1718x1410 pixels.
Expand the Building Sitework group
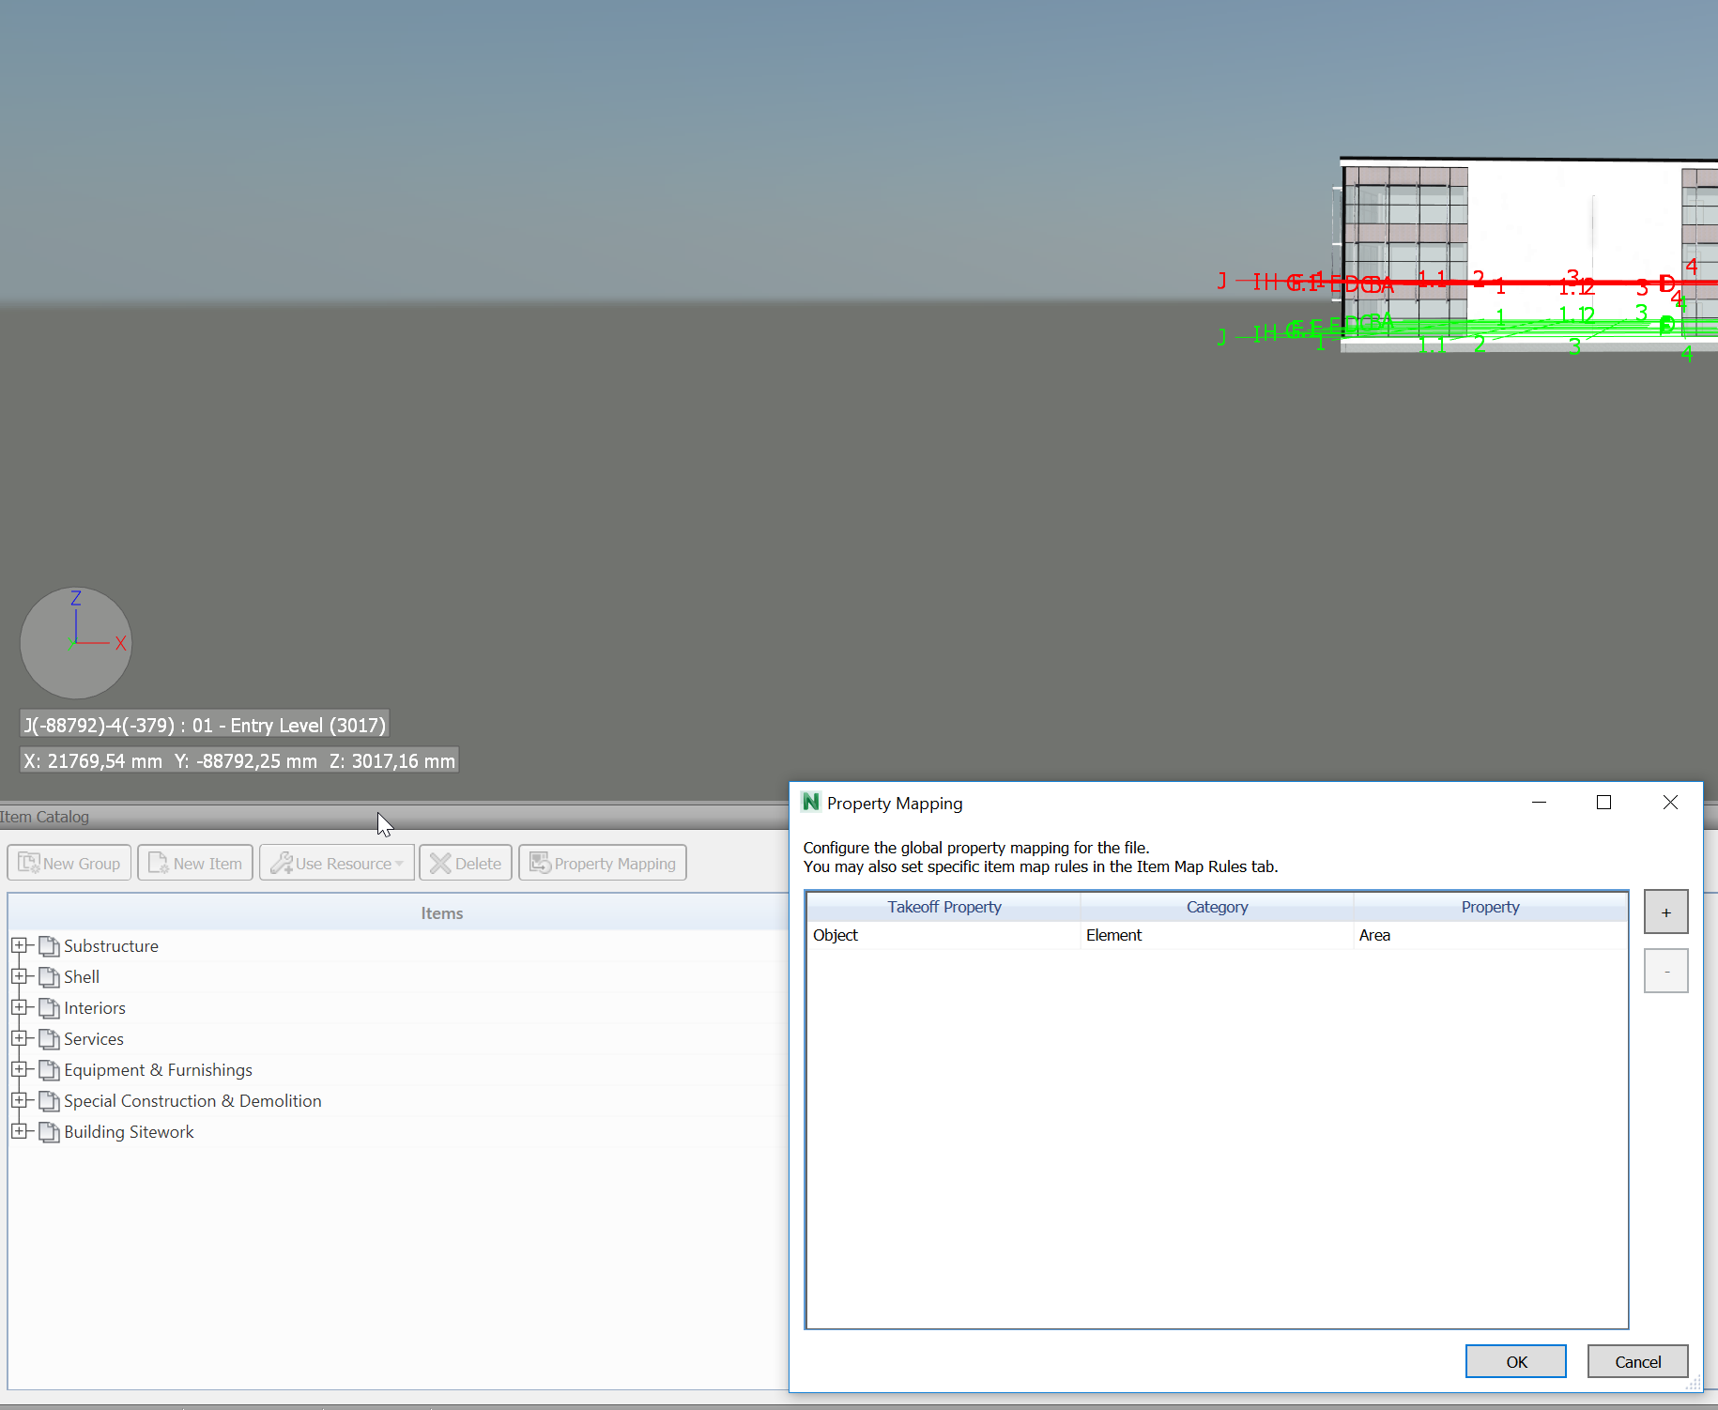point(21,1131)
